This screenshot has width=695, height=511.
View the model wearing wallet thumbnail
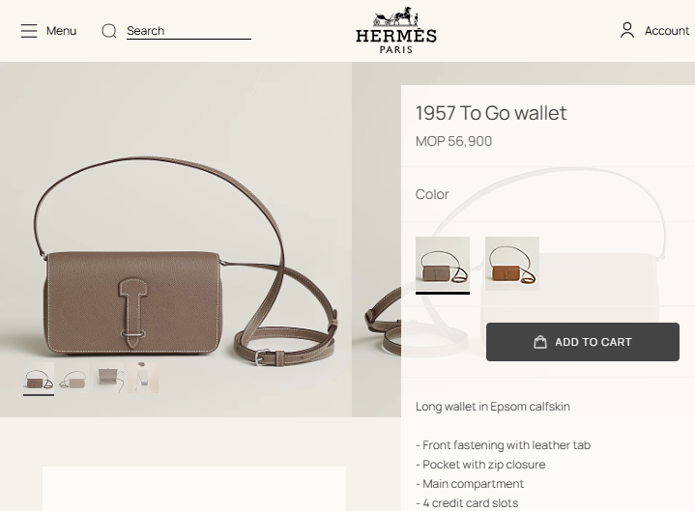143,378
